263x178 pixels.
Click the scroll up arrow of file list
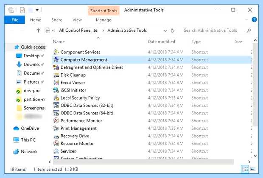(x=255, y=40)
